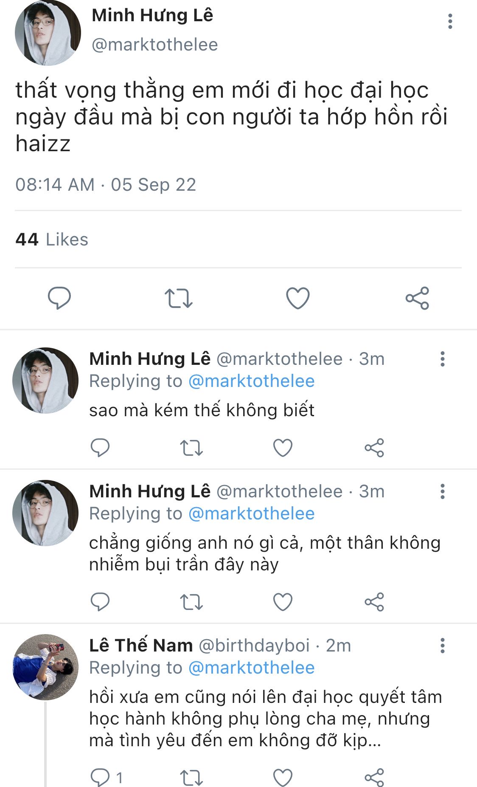Reply to the main tweet
Viewport: 477px width, 787px height.
pyautogui.click(x=59, y=298)
